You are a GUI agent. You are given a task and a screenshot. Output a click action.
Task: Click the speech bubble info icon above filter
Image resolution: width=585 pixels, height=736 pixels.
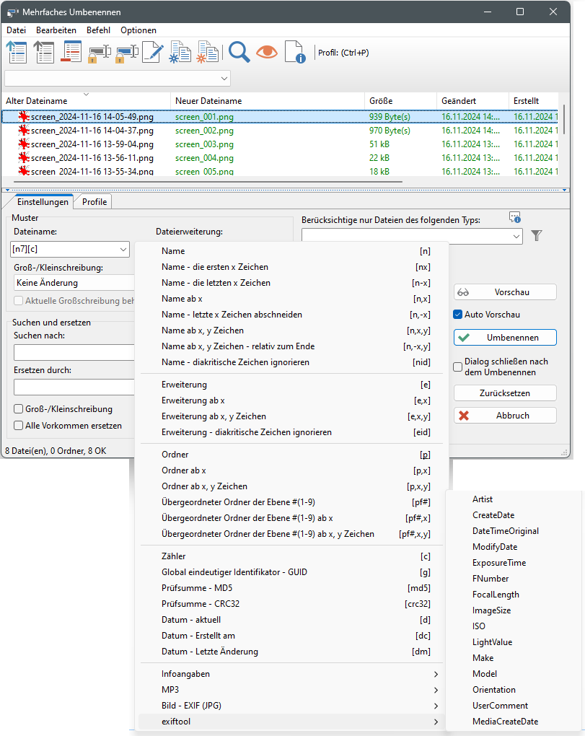click(x=514, y=218)
